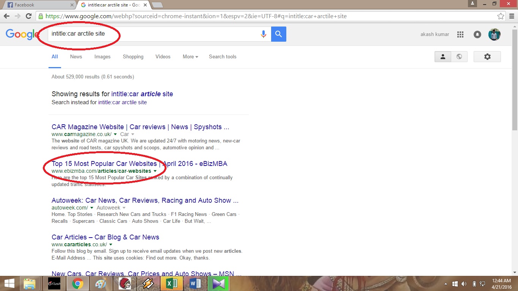
Task: Select the All results tab
Action: (x=55, y=56)
